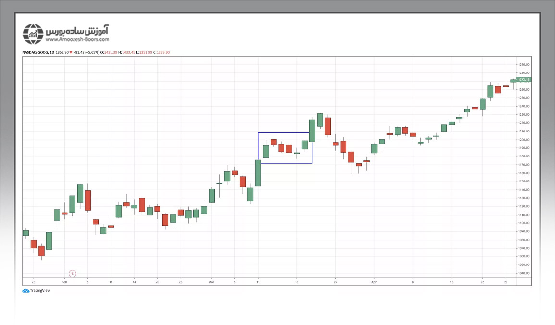Click the blue rectangle drawing's top edge
555x325 pixels.
285,132
